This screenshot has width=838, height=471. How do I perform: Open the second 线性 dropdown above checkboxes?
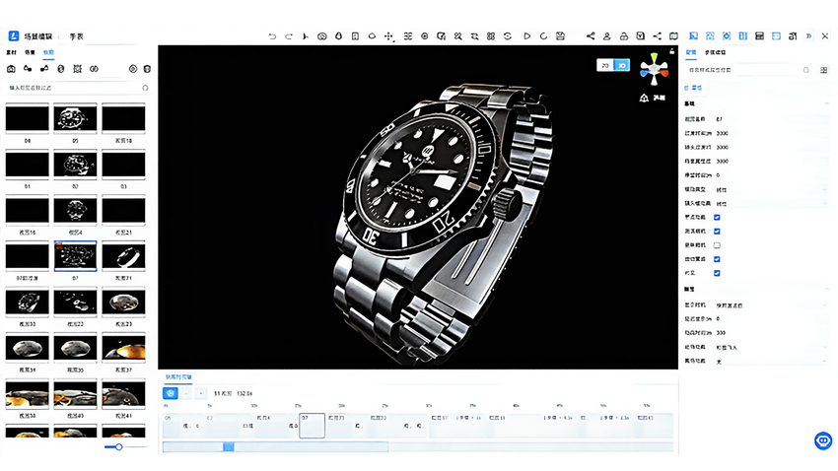[772, 203]
